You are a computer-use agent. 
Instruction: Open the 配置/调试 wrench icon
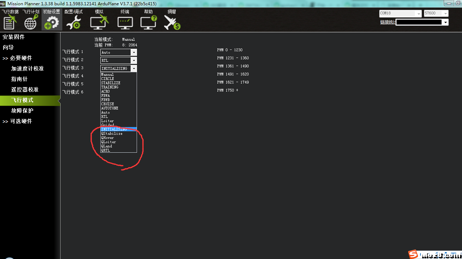click(73, 23)
